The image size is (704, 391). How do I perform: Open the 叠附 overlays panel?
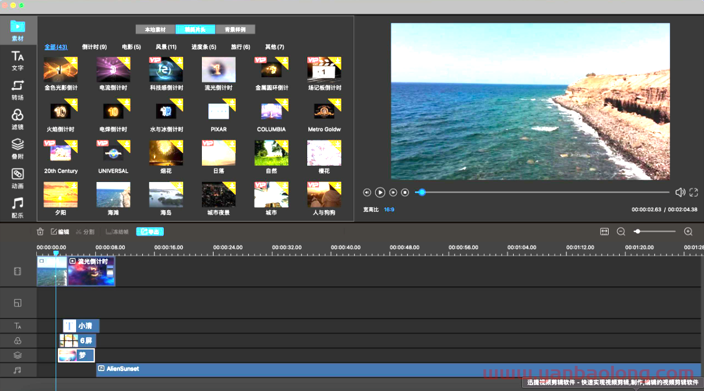tap(18, 148)
